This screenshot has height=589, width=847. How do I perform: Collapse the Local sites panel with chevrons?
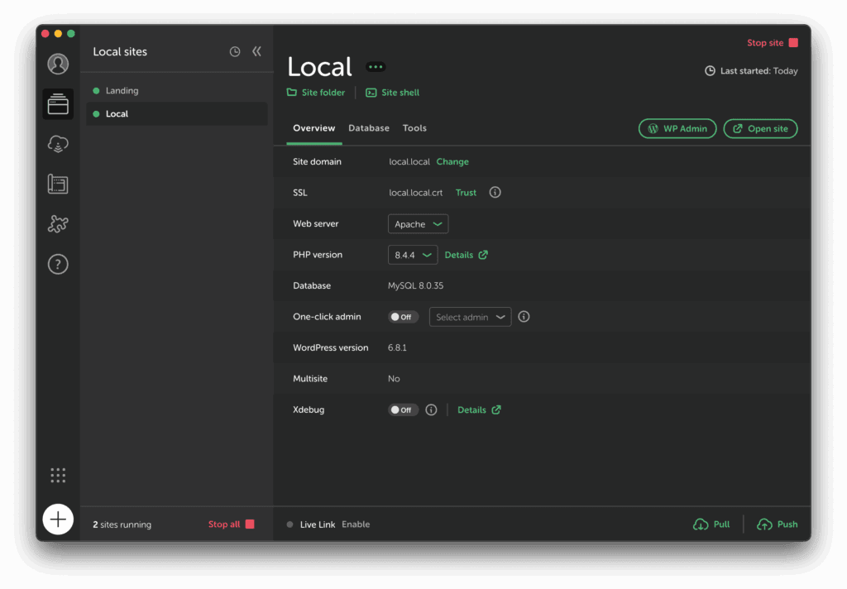pyautogui.click(x=256, y=51)
